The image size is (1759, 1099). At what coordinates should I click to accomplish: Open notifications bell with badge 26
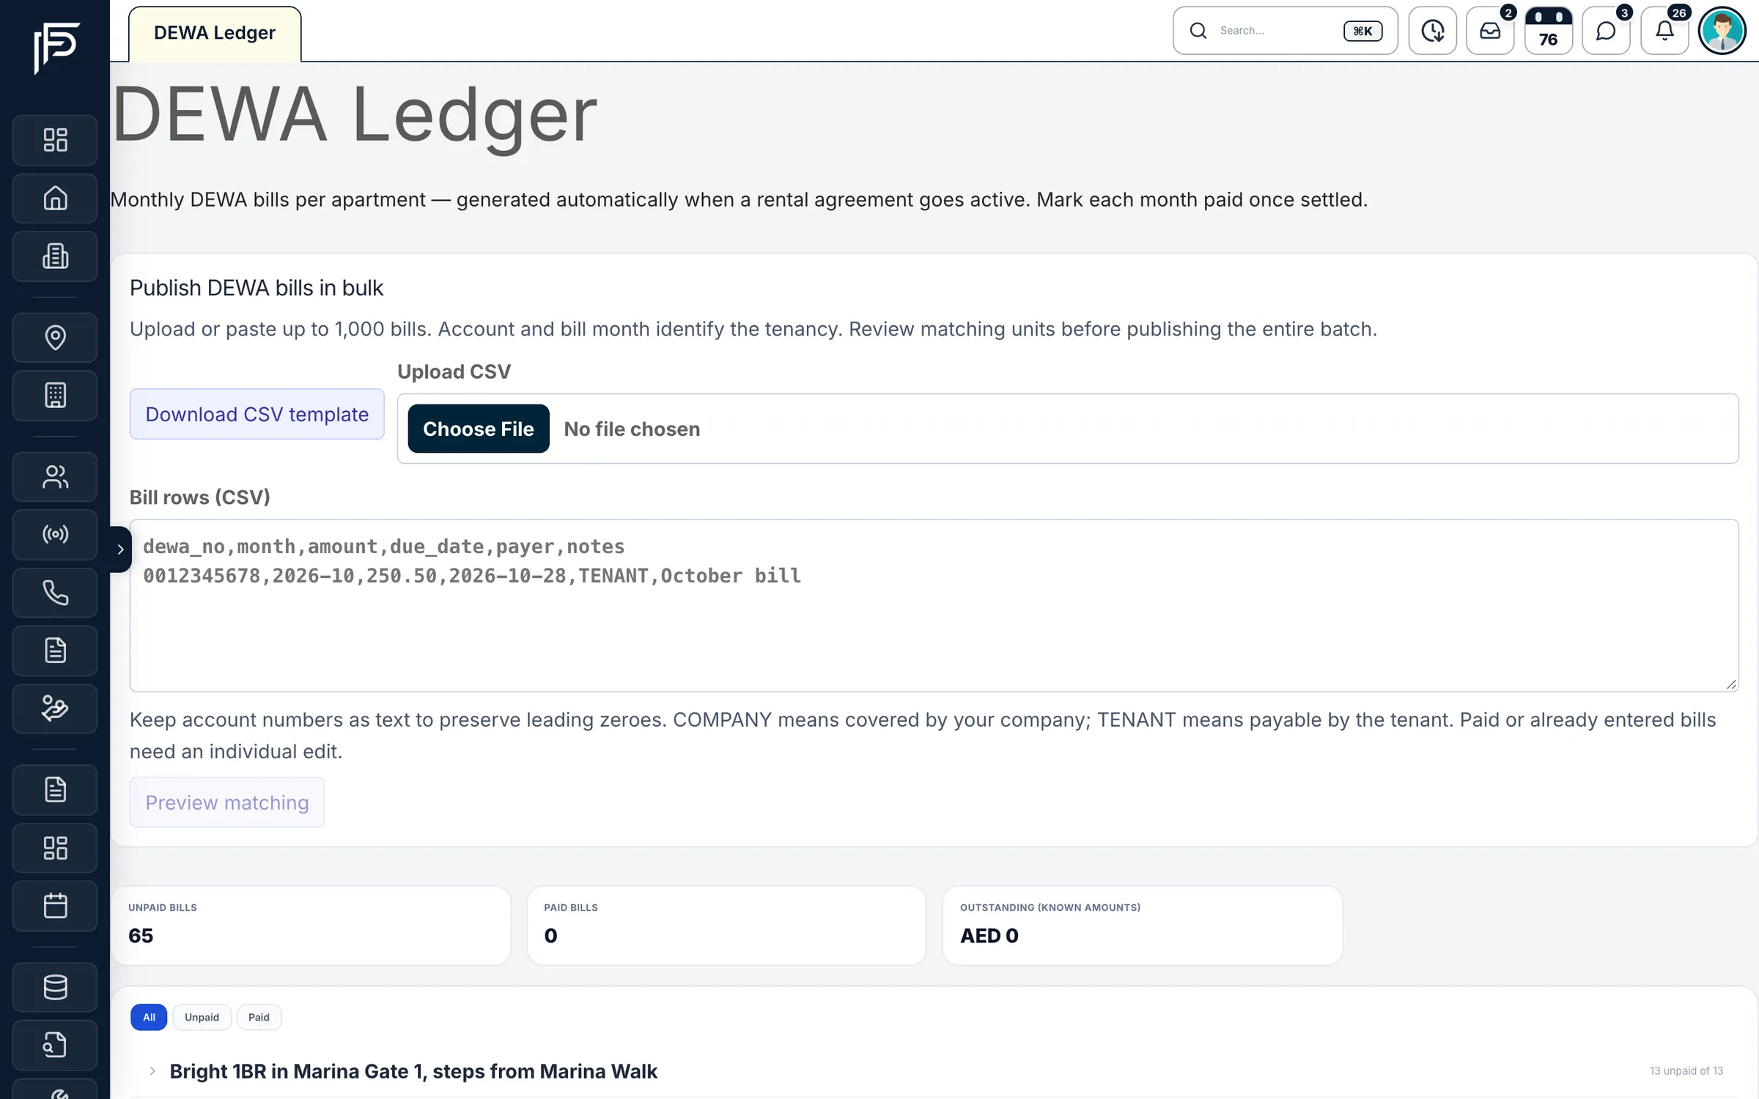click(x=1664, y=31)
